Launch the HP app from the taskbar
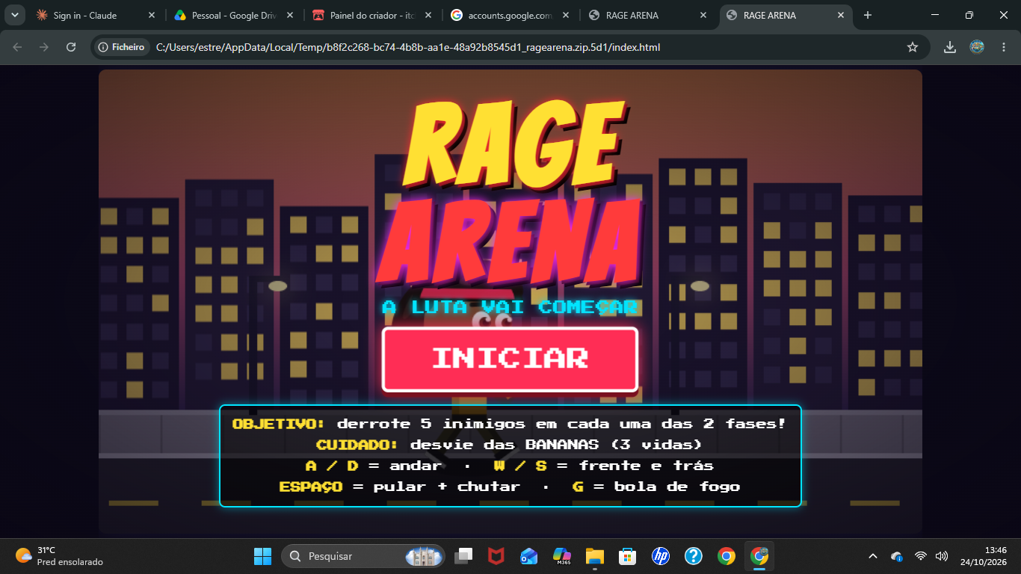The width and height of the screenshot is (1021, 574). click(x=661, y=556)
